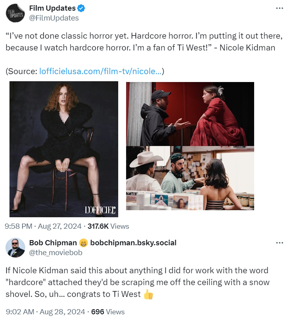View the 696 Views count
The width and height of the screenshot is (290, 319).
coord(108,312)
